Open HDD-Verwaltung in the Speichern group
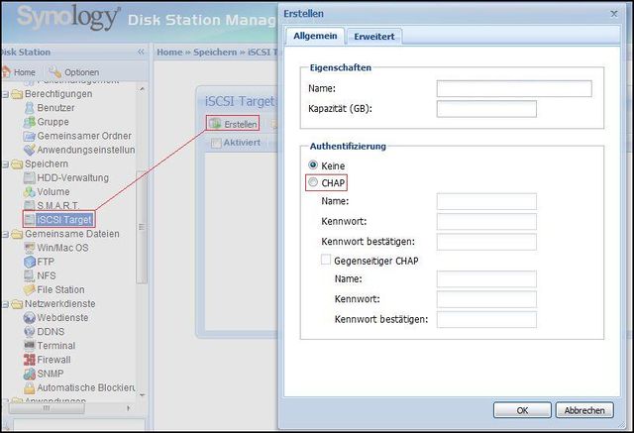 pyautogui.click(x=74, y=177)
